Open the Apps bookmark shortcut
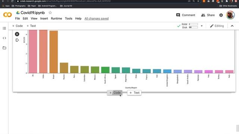This screenshot has height=134, width=239. (6, 6)
